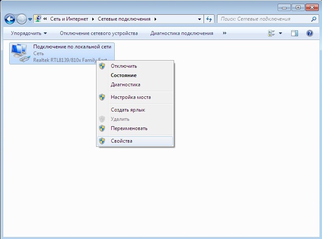Click the Back navigation arrow button
The image size is (322, 239).
(10, 19)
